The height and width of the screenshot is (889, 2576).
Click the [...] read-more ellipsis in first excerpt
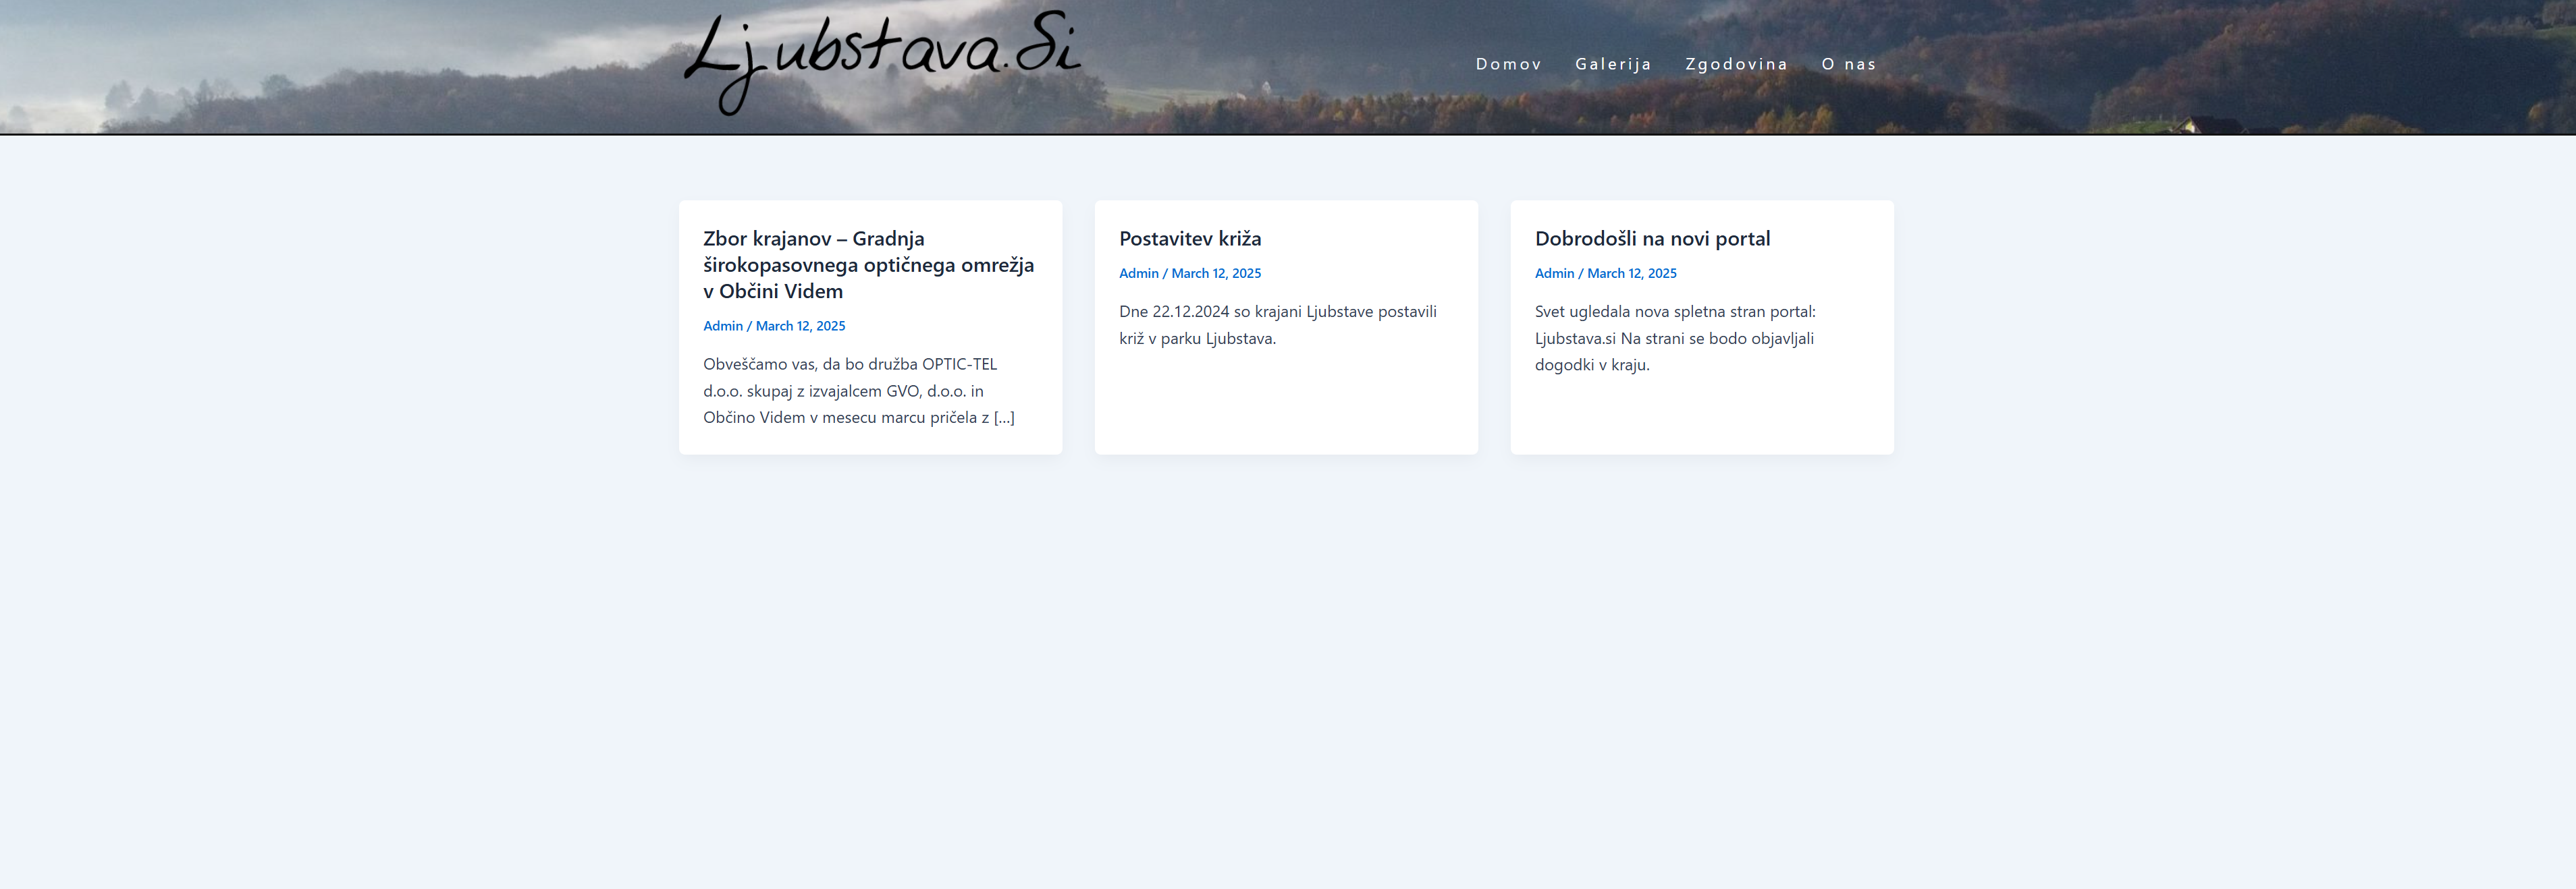1004,418
